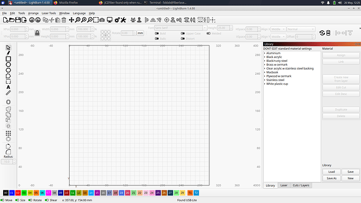Expand the Brass w cermark entry
The width and height of the screenshot is (361, 203).
click(265, 65)
